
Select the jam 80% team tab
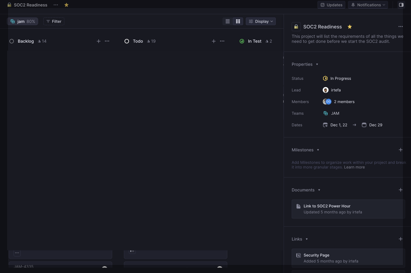tap(23, 21)
